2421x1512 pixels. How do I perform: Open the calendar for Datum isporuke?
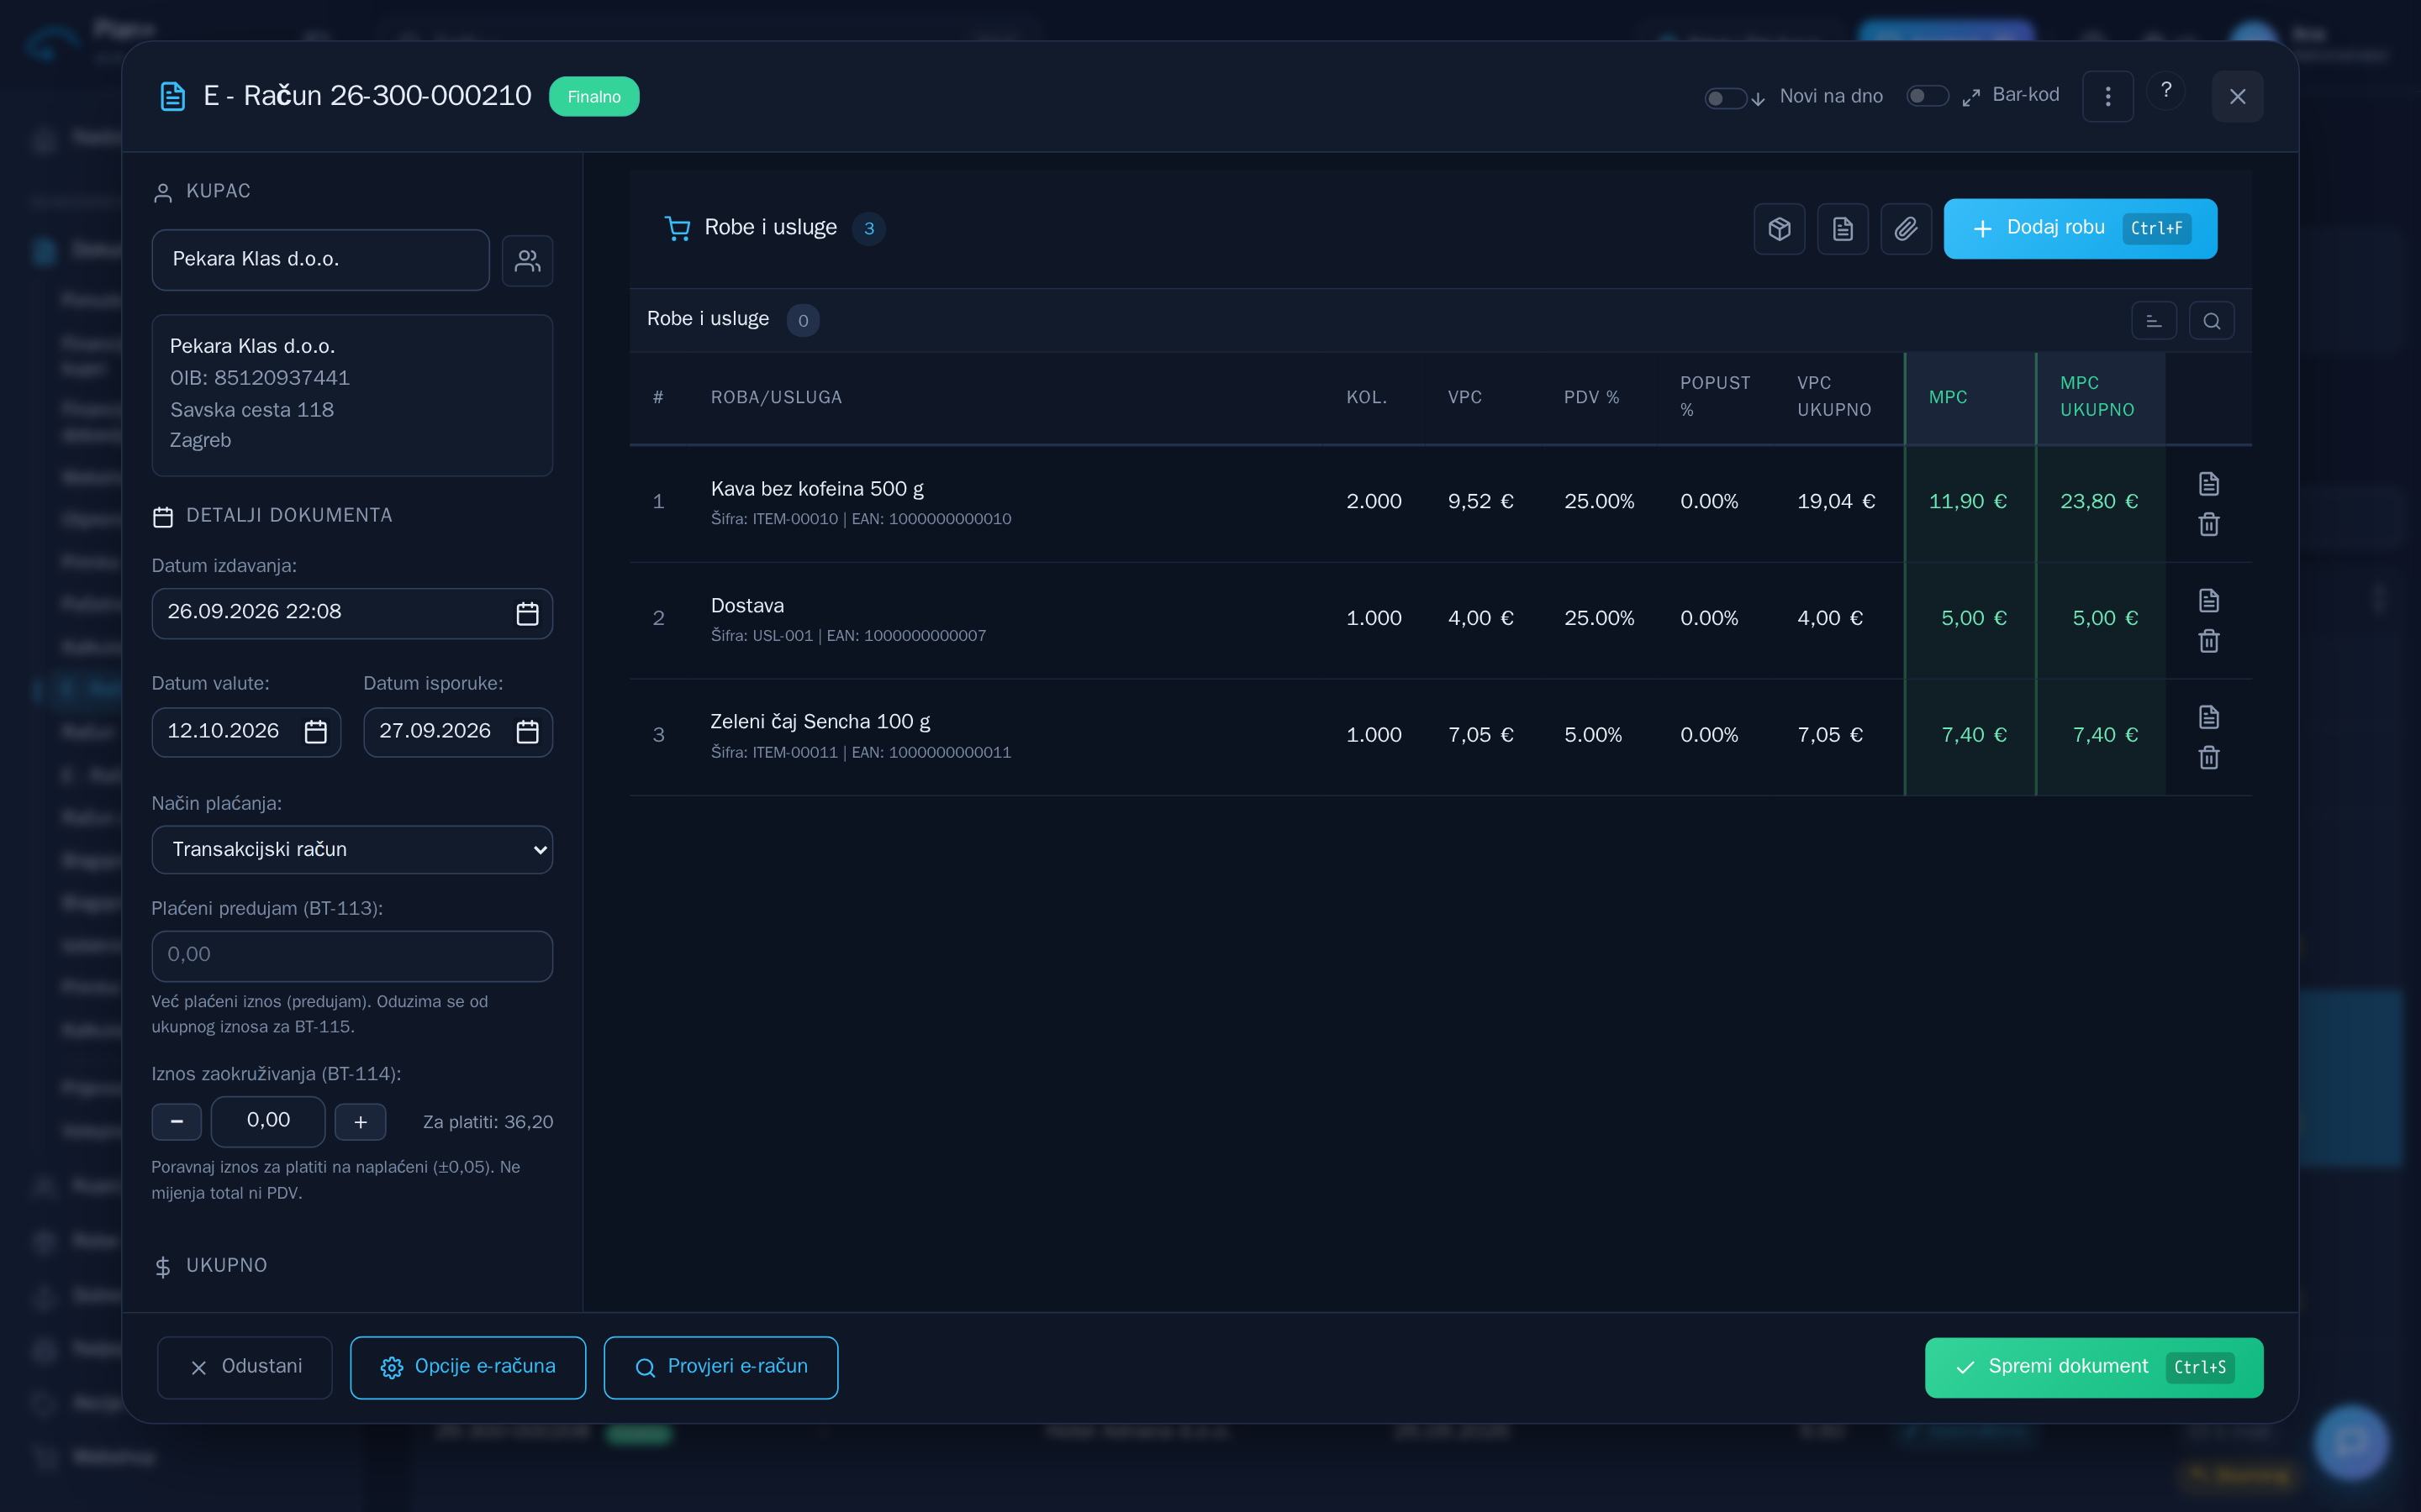coord(527,732)
